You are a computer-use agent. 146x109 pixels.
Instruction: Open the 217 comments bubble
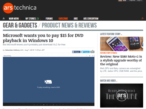pyautogui.click(x=92, y=52)
